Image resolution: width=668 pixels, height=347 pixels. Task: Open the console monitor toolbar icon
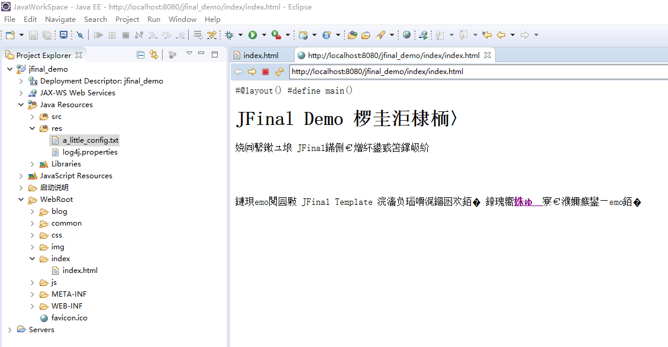tap(63, 35)
